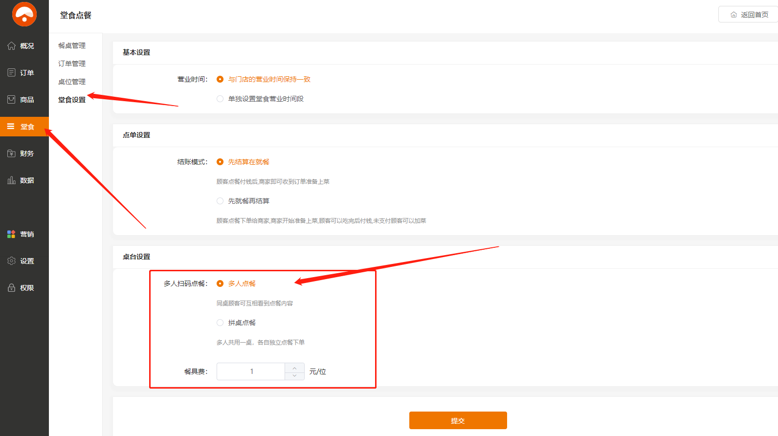778x436 pixels.
Task: Open 订单管理 submenu item
Action: (x=72, y=64)
